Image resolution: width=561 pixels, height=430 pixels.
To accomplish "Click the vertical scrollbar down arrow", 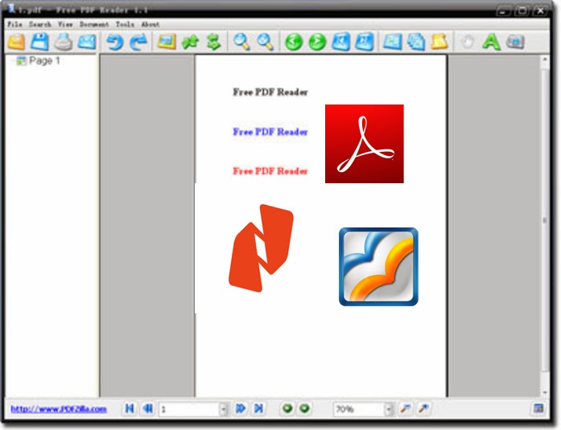I will (x=545, y=392).
